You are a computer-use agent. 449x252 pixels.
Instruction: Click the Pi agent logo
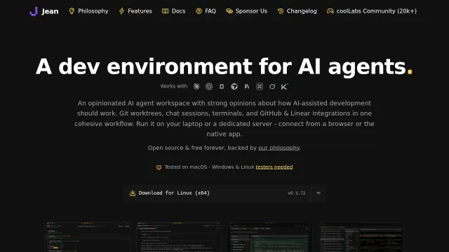click(x=247, y=86)
